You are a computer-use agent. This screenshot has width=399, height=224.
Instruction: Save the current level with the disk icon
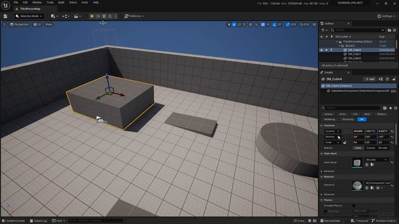pyautogui.click(x=6, y=16)
